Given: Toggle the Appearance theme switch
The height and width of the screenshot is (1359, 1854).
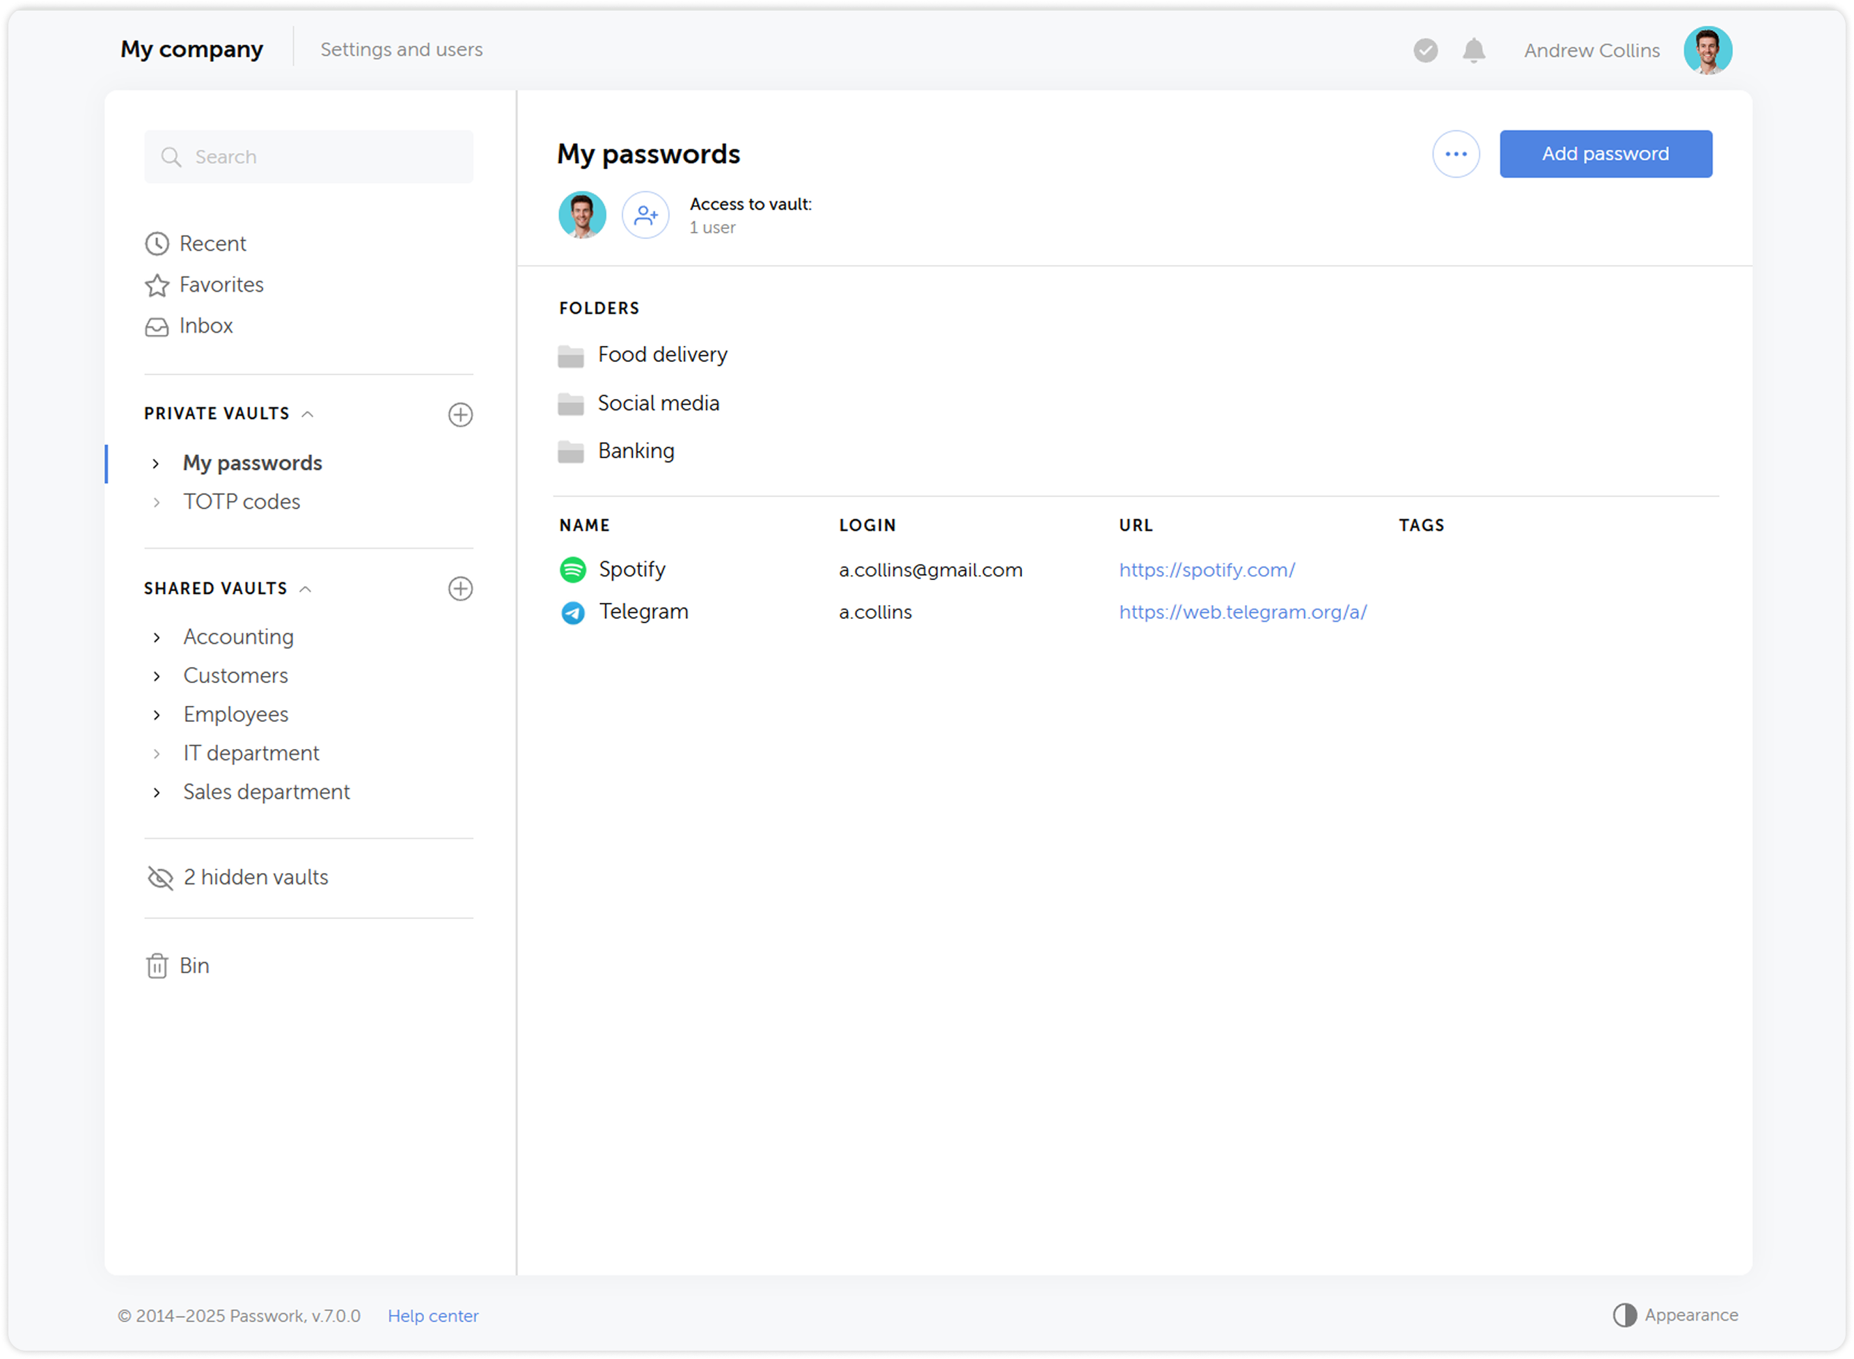Looking at the screenshot, I should tap(1626, 1314).
